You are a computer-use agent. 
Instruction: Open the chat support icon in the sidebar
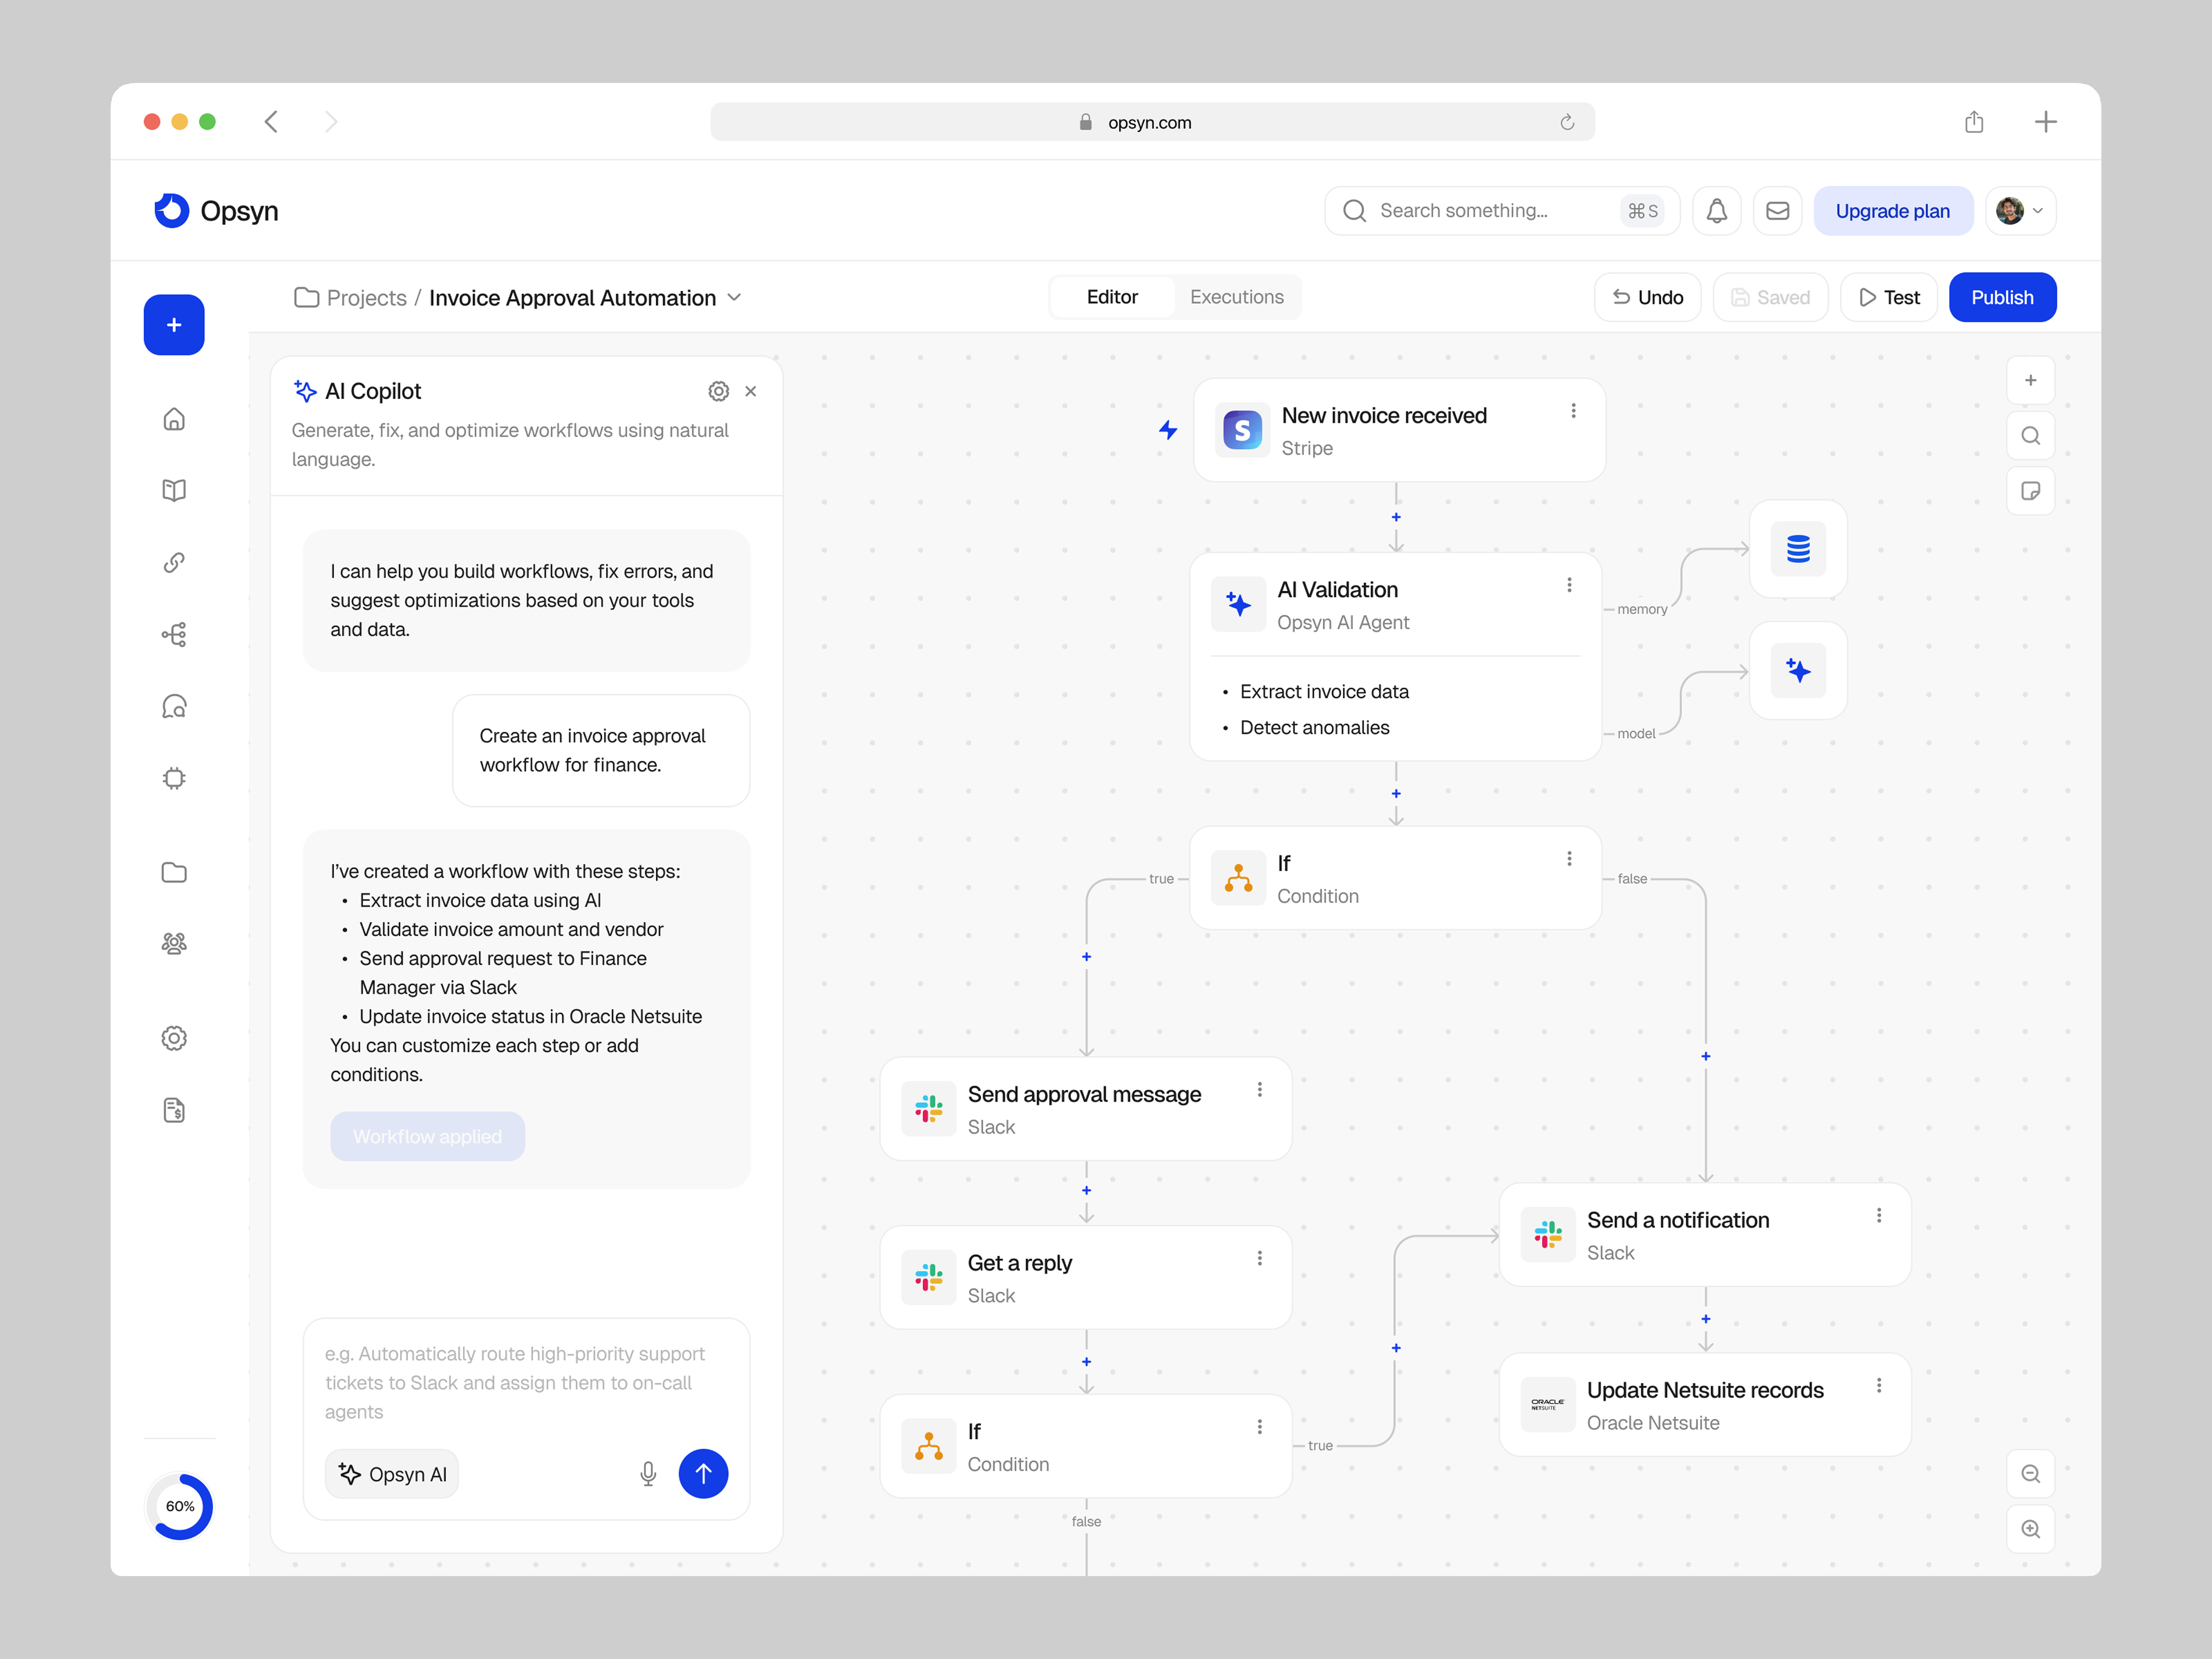(x=174, y=705)
